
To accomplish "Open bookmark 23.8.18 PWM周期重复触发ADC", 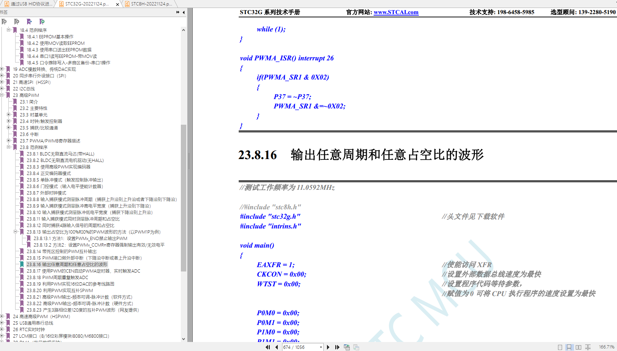I will (x=58, y=278).
